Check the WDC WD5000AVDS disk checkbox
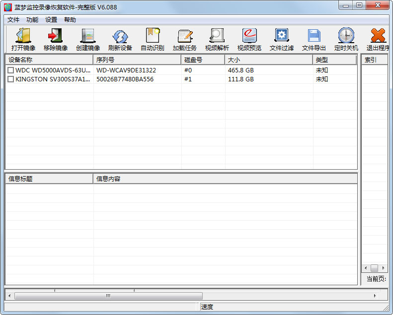 tap(10, 70)
